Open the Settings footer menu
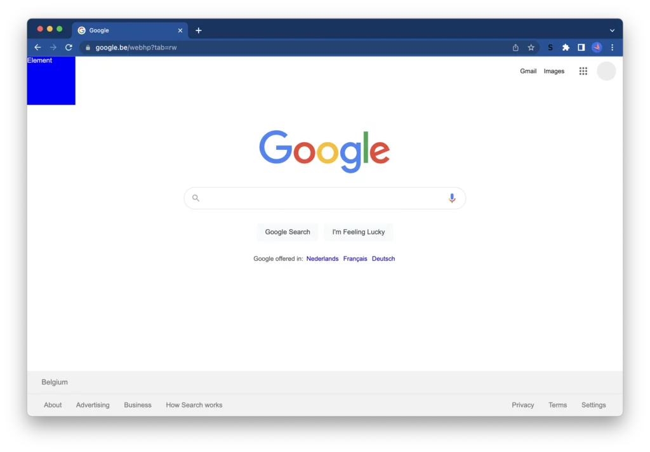 tap(594, 405)
